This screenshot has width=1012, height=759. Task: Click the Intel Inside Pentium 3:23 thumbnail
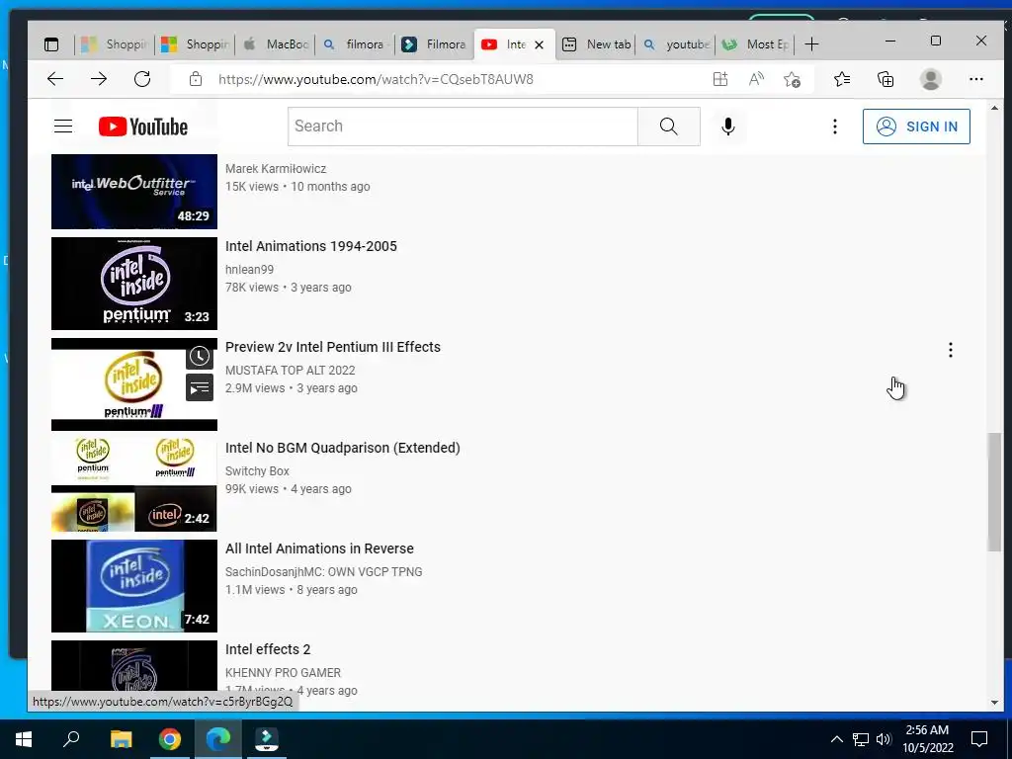click(x=134, y=284)
